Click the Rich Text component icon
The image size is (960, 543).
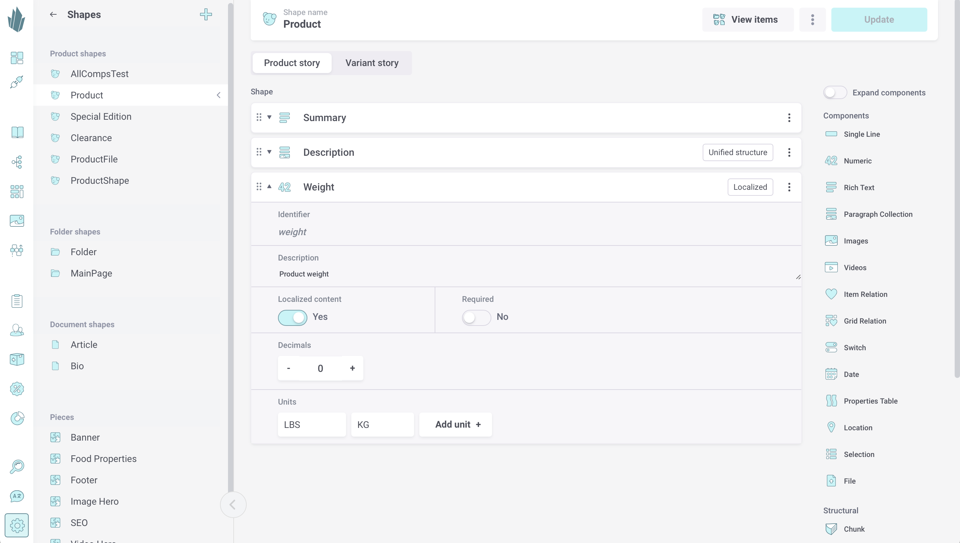click(831, 187)
